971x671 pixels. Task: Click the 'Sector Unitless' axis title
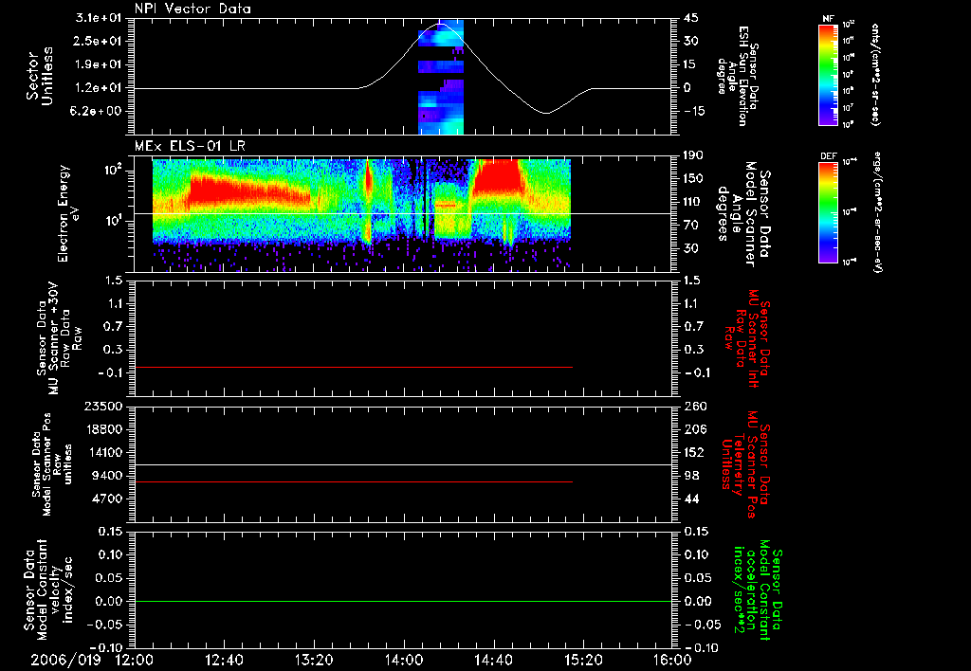pyautogui.click(x=40, y=76)
